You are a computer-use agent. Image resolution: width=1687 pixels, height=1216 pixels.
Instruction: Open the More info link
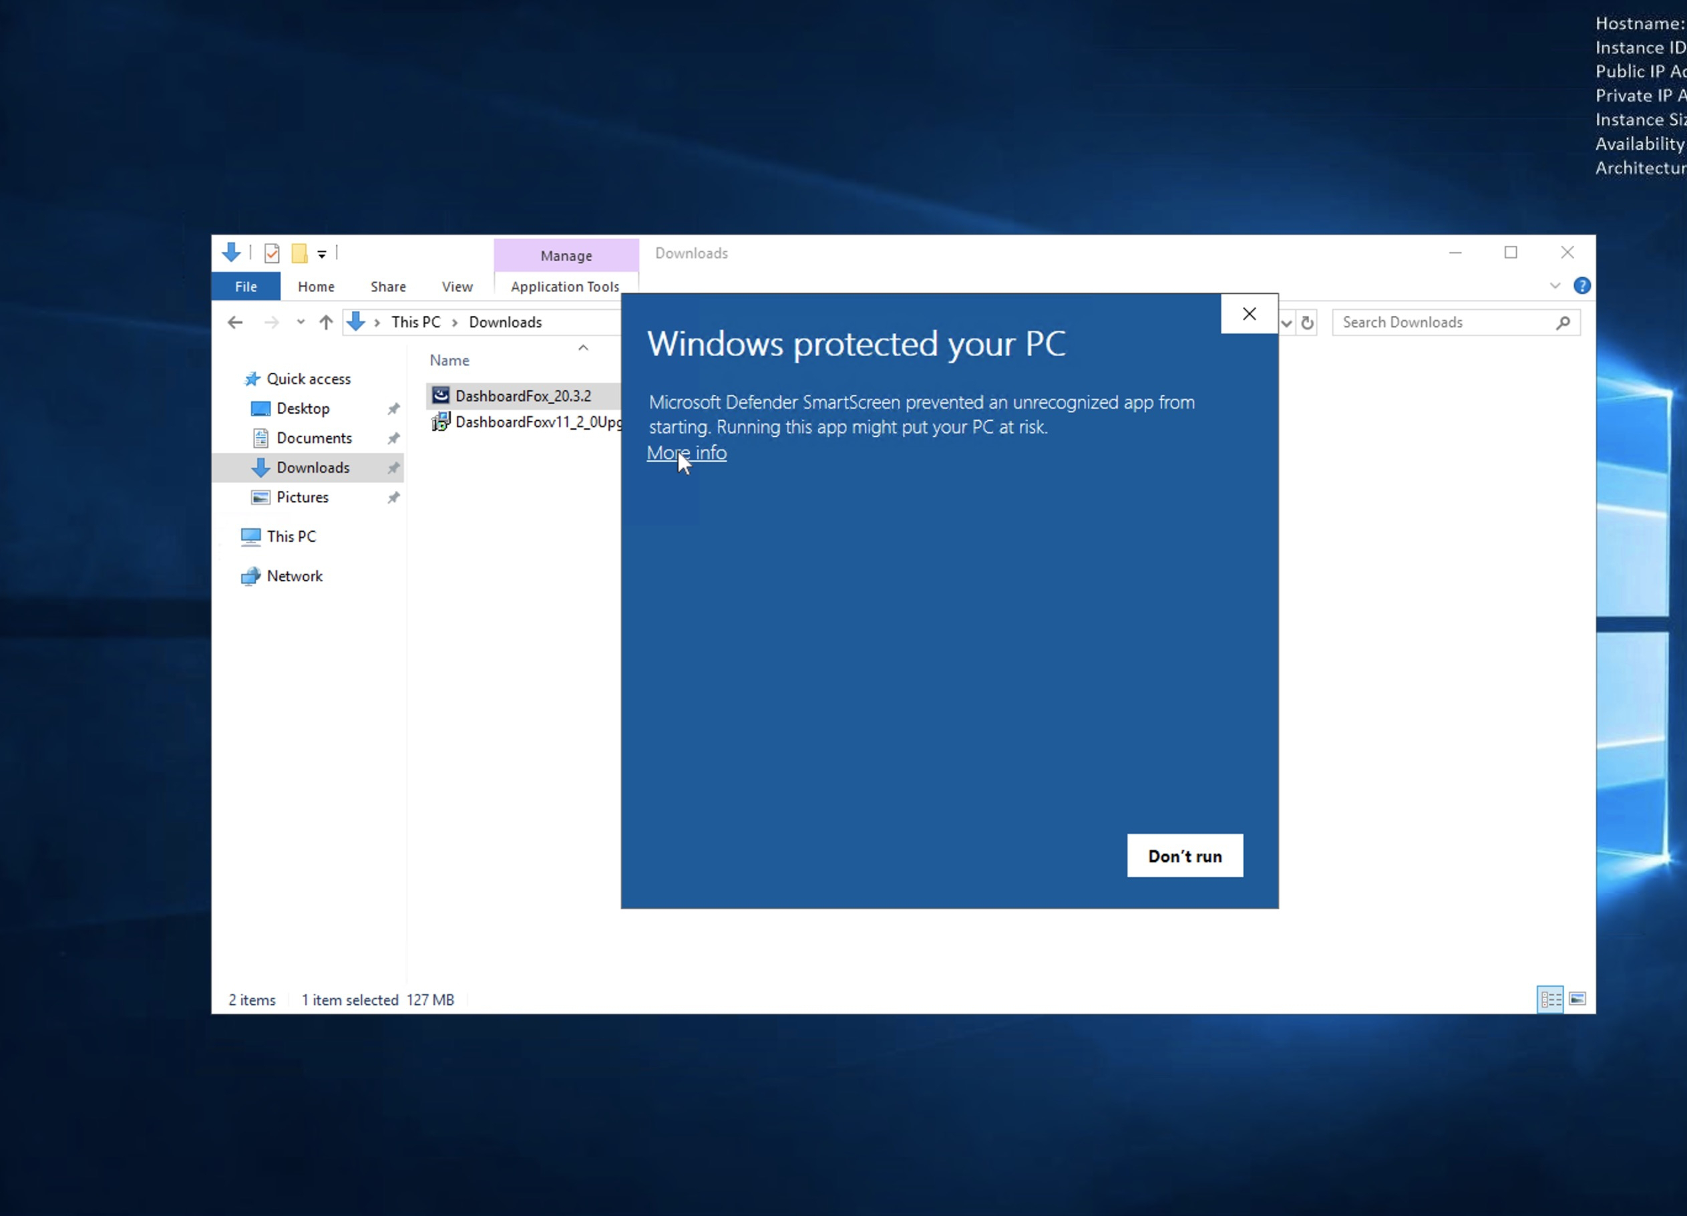pos(686,452)
